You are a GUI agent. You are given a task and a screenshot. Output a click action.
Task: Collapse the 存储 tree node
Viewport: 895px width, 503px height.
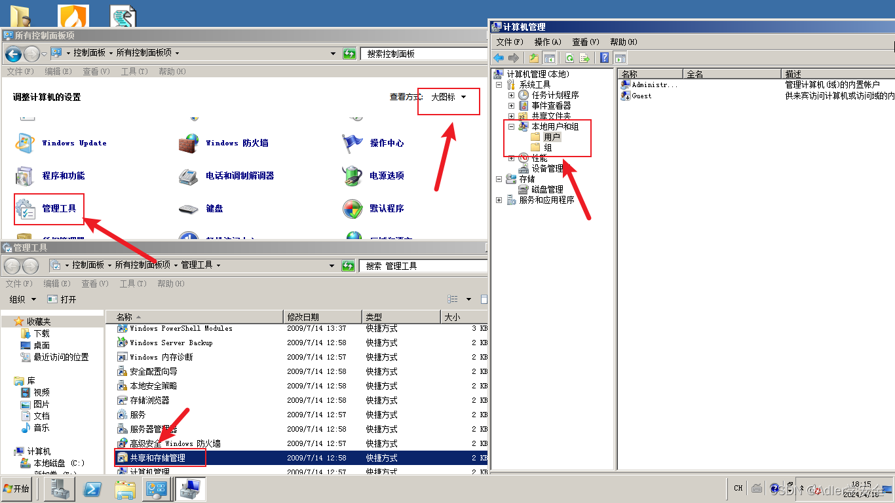coord(499,179)
